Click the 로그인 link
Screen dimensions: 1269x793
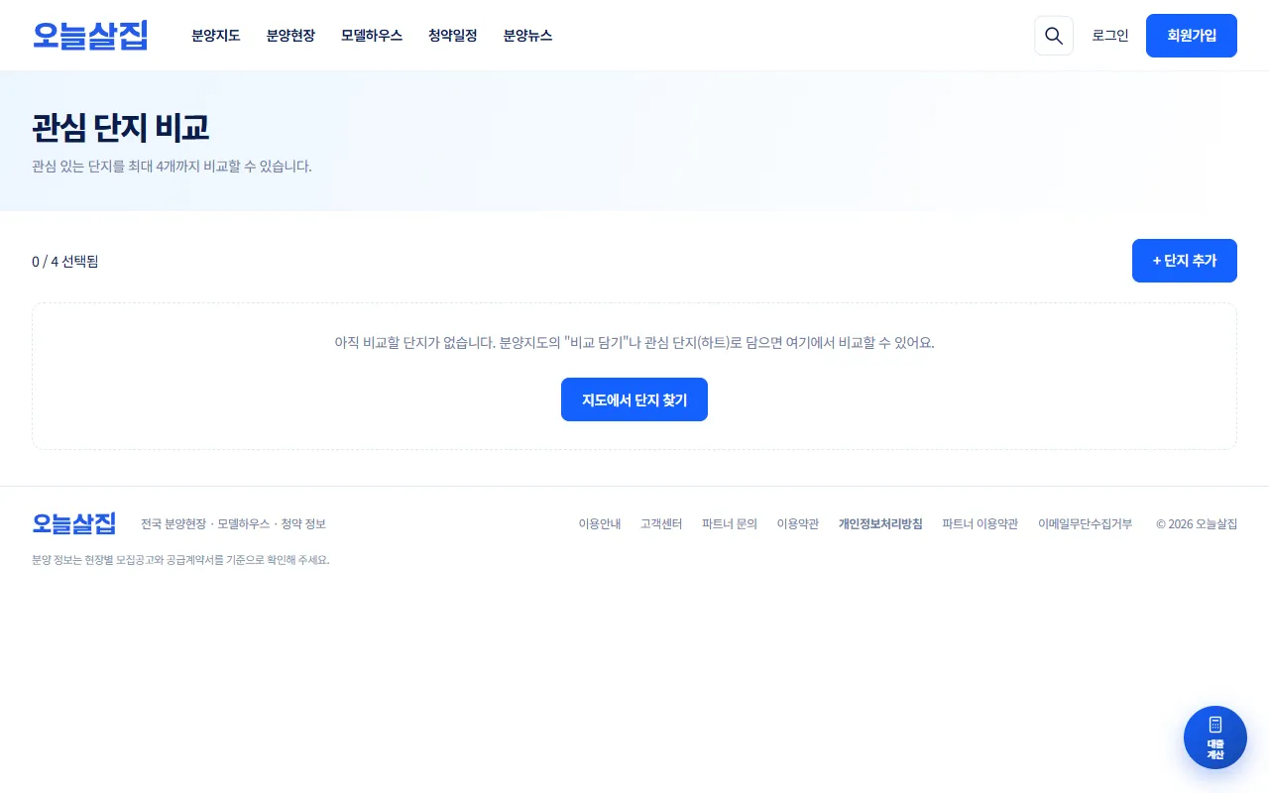point(1110,36)
